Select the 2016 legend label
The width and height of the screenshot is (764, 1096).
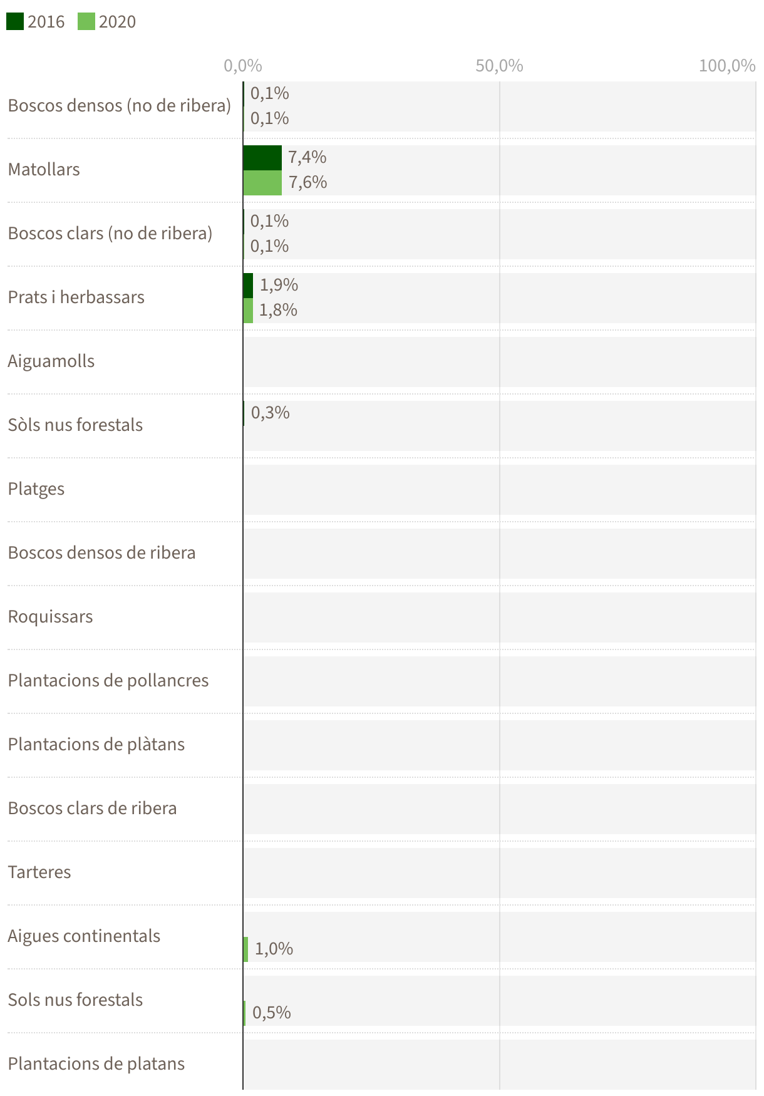tap(46, 22)
